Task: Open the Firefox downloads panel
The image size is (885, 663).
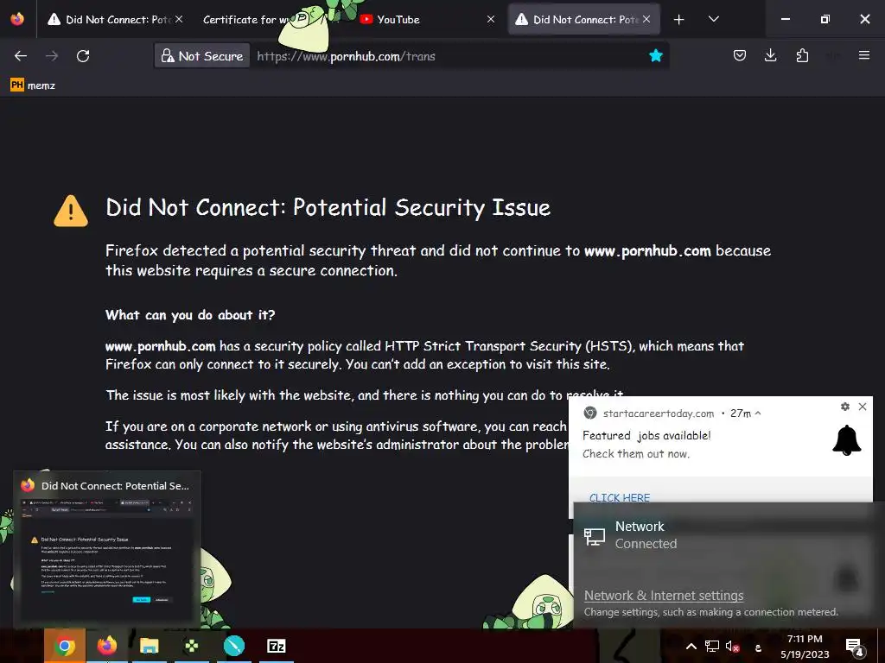Action: 770,55
